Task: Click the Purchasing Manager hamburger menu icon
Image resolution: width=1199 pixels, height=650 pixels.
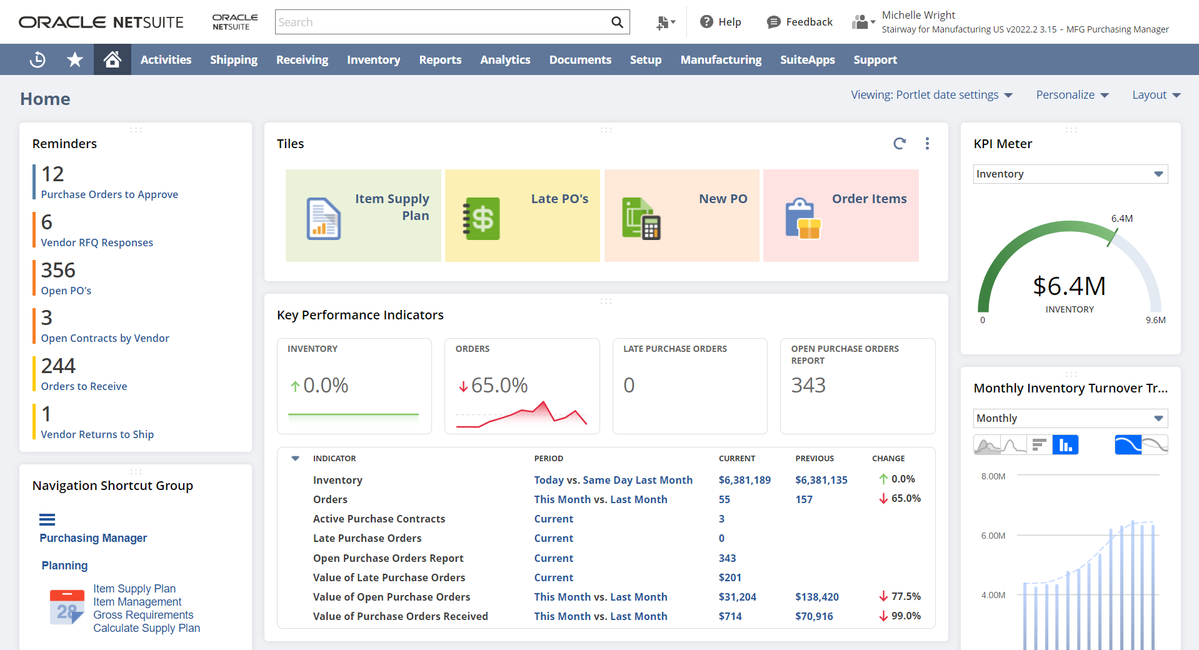Action: tap(48, 519)
